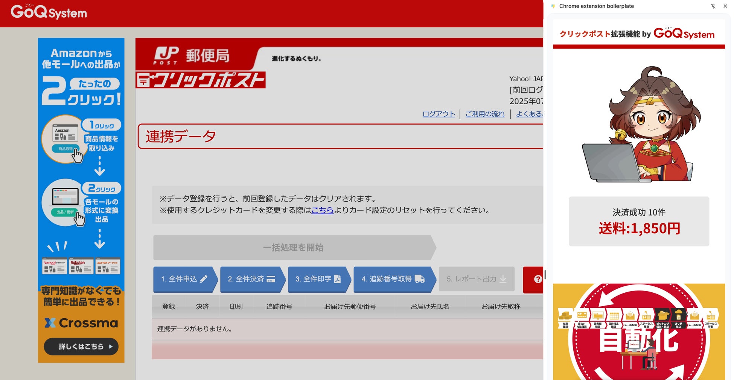
Task: Click 詳しくはこちら on the Crossma banner
Action: click(81, 347)
